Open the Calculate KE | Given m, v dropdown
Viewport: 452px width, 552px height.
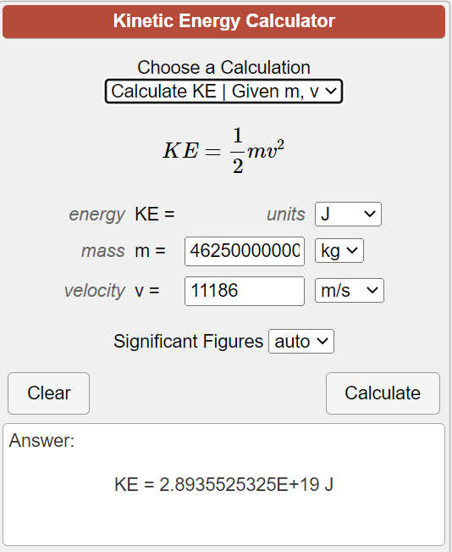tap(223, 92)
